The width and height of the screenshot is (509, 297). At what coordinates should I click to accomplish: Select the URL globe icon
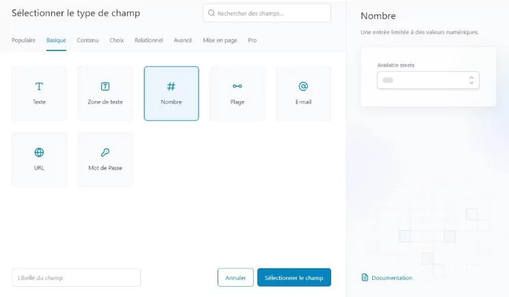39,152
